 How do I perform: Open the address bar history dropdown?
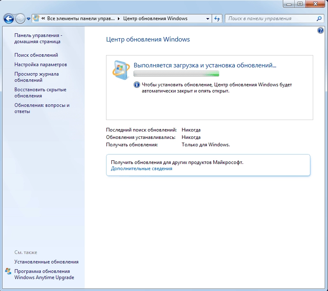point(208,18)
